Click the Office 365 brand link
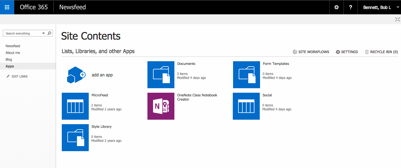 click(x=34, y=7)
